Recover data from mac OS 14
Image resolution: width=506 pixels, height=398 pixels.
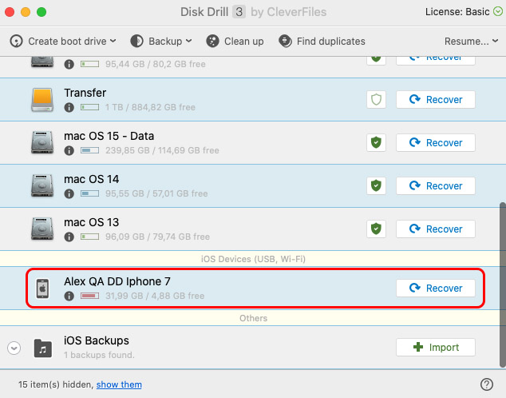coord(436,185)
